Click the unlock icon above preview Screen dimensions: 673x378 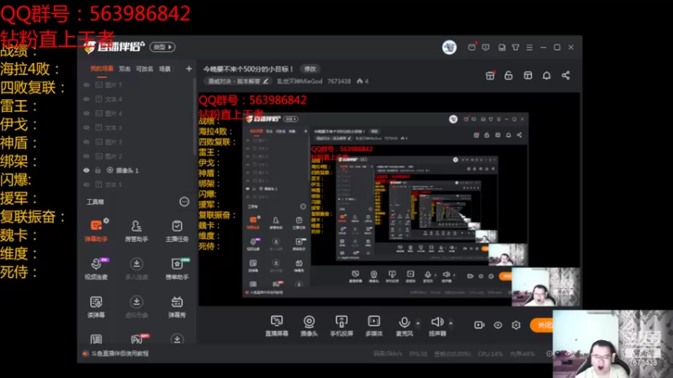[x=509, y=76]
